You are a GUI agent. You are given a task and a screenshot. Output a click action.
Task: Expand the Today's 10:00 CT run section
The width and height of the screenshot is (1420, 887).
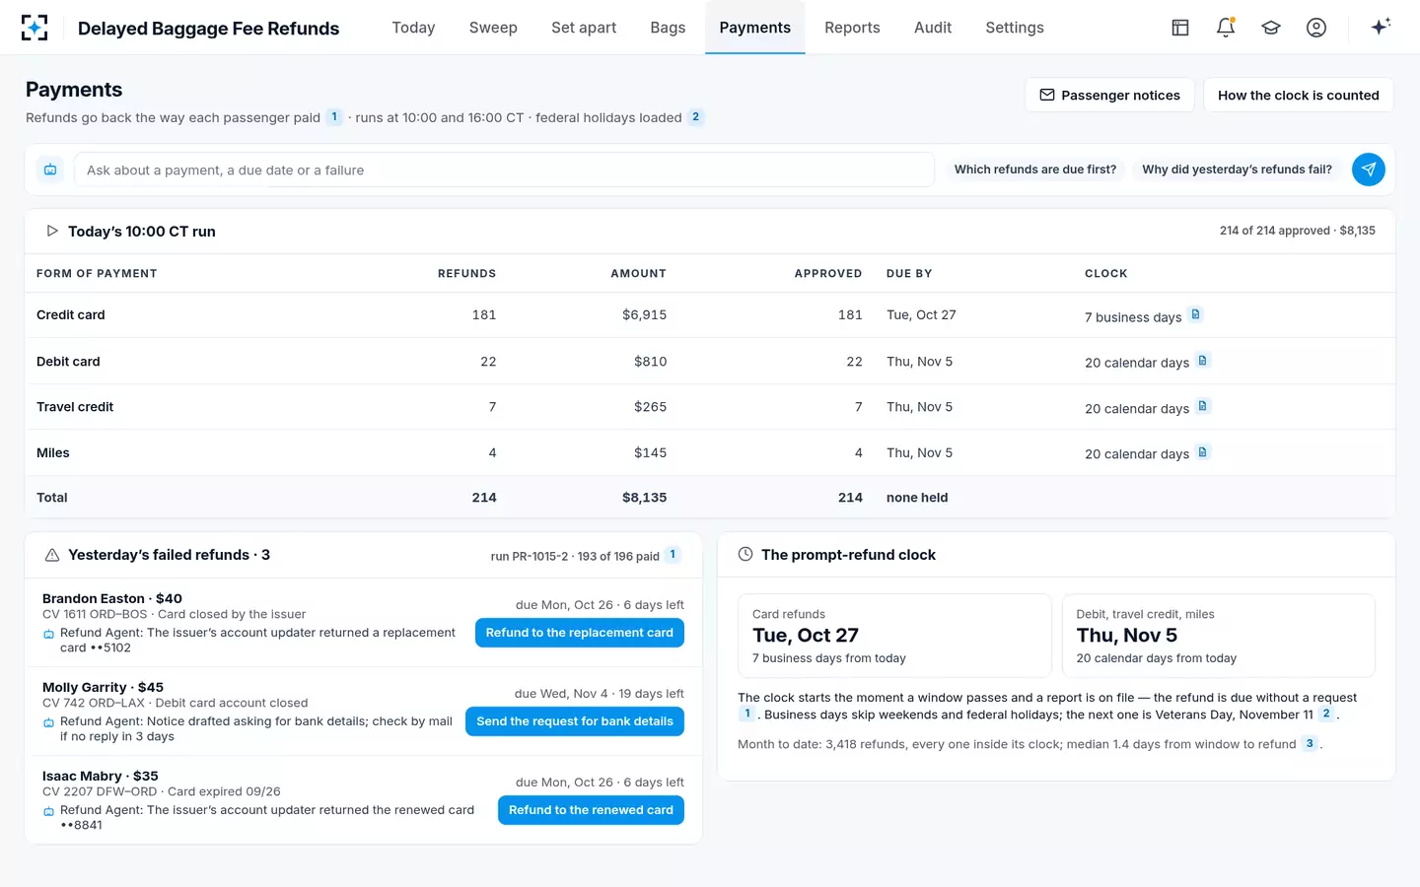52,231
